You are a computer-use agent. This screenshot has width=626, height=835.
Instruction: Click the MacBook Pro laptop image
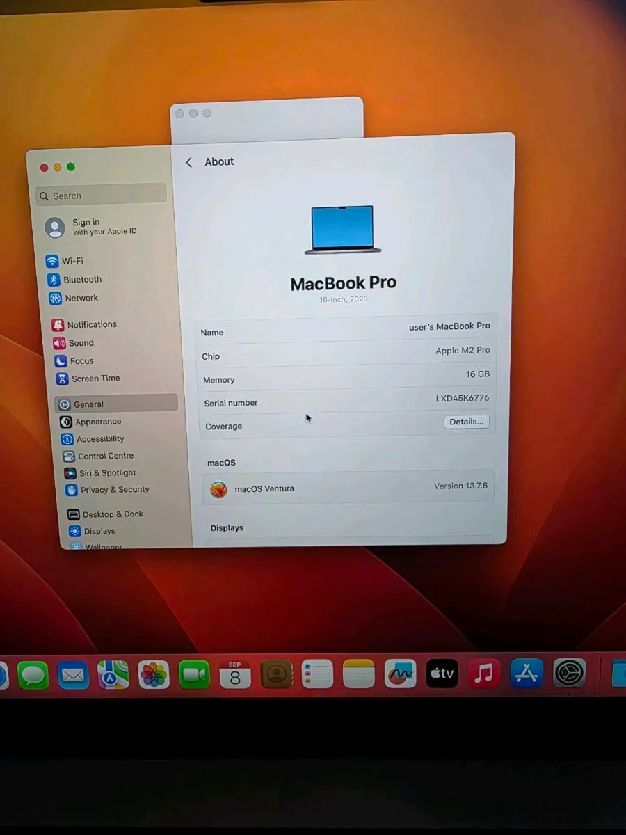click(x=343, y=230)
